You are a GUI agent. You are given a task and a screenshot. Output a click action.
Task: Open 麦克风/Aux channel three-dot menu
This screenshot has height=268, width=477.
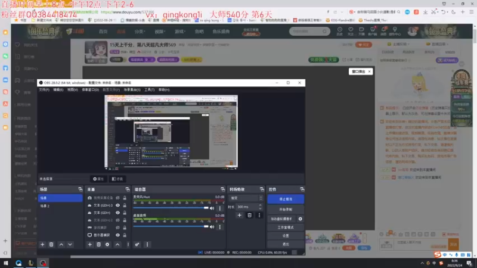pos(219,208)
